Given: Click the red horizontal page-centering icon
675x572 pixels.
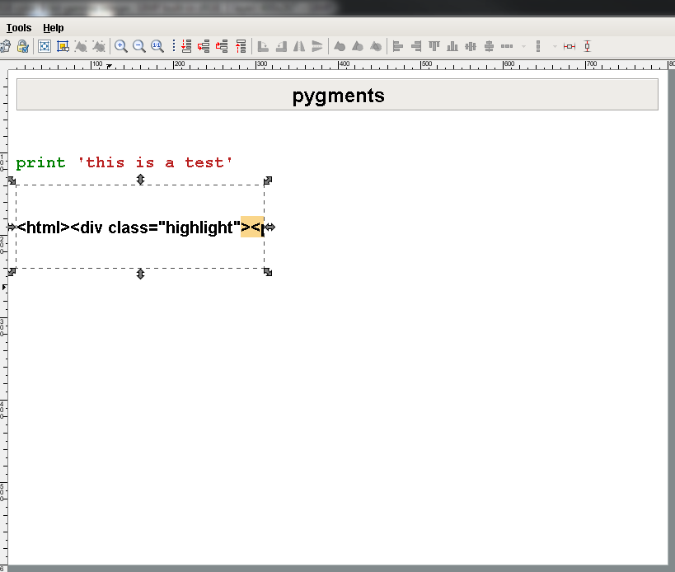Looking at the screenshot, I should (x=570, y=46).
